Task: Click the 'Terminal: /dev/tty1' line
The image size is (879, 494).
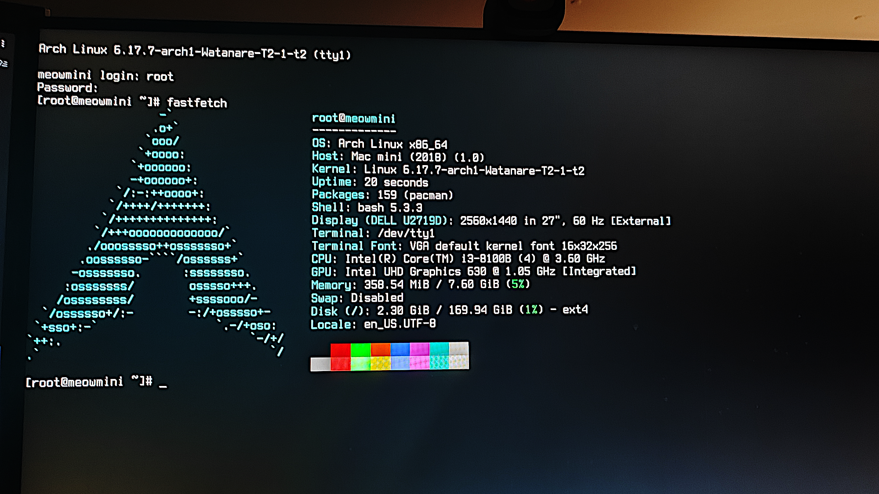Action: click(373, 233)
